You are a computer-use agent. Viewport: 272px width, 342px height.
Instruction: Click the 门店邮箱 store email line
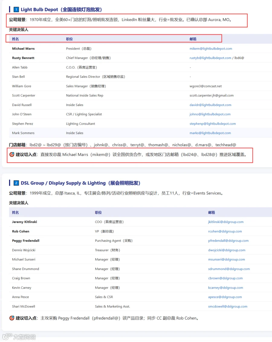click(x=122, y=145)
